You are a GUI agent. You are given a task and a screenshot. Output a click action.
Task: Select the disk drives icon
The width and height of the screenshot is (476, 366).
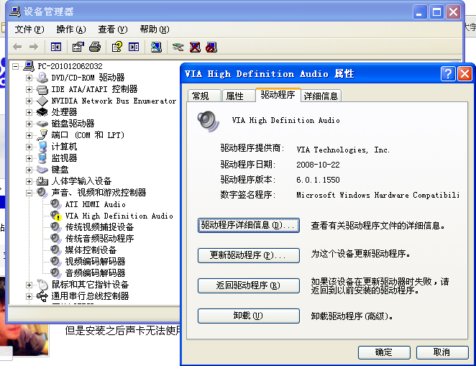pyautogui.click(x=42, y=124)
